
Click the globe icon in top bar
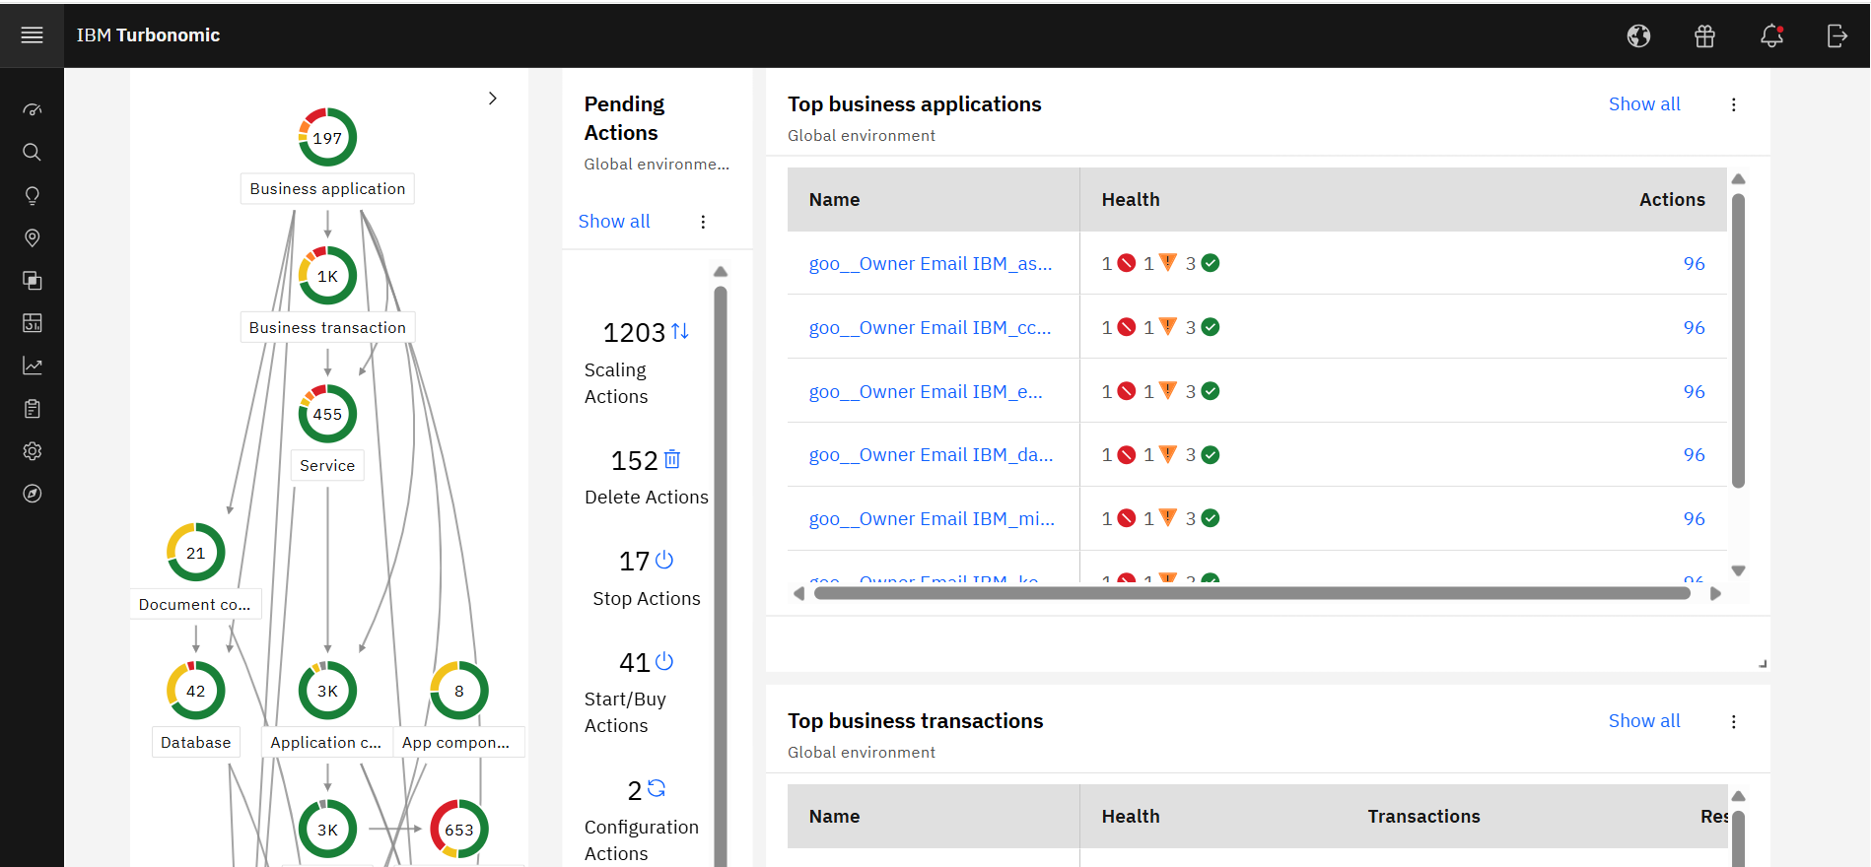coord(1638,36)
